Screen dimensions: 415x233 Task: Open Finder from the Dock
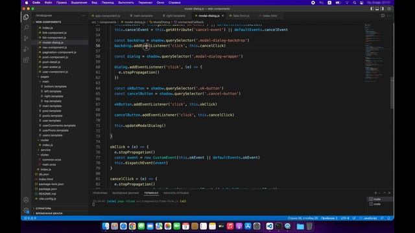click(x=106, y=226)
